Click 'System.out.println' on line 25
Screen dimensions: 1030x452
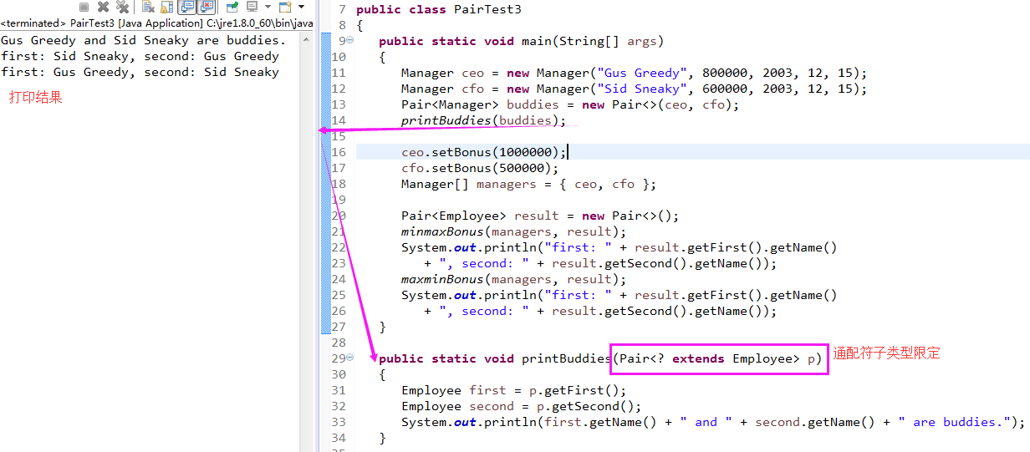point(469,295)
